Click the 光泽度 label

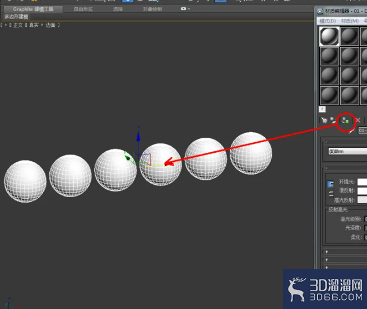click(353, 228)
